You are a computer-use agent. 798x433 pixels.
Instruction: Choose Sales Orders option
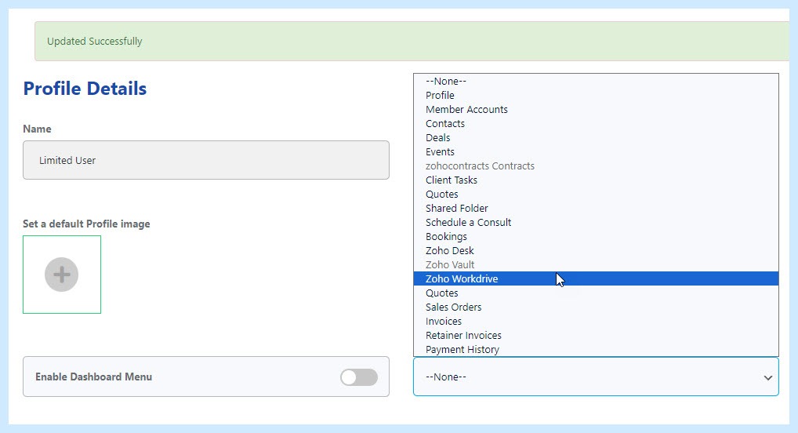596,307
